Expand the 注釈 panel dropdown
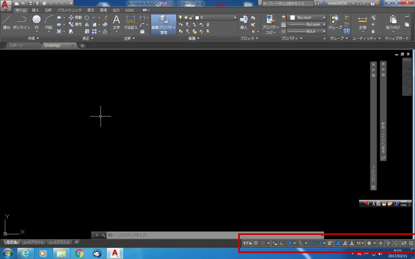 (129, 38)
